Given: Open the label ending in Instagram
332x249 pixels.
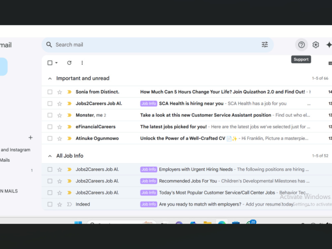Looking at the screenshot, I should (15, 150).
